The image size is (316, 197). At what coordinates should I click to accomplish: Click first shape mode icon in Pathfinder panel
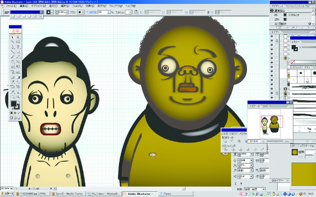[225, 141]
